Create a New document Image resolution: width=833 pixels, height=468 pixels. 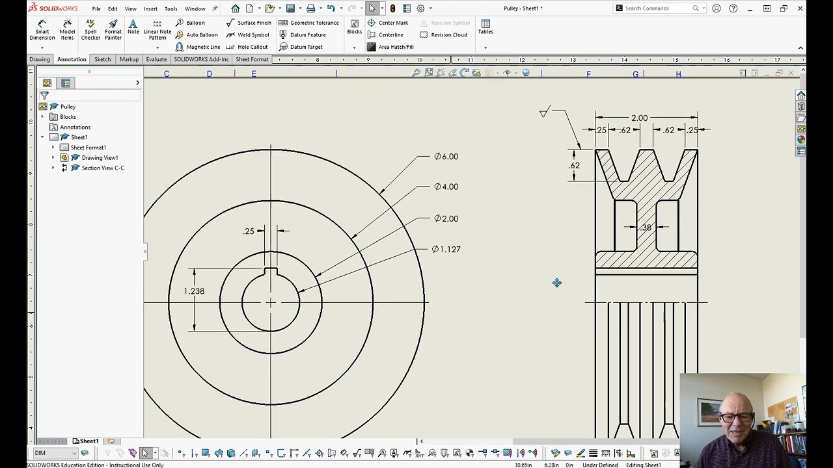click(249, 8)
